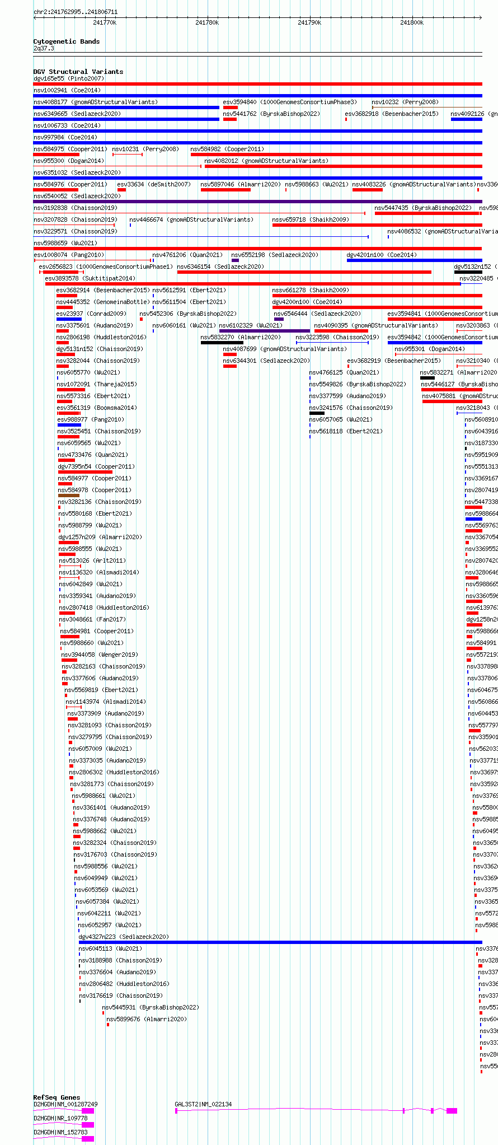This screenshot has width=498, height=1145.
Task: Open nsv1072091 (Thareja2015) label
Action: 97,384
